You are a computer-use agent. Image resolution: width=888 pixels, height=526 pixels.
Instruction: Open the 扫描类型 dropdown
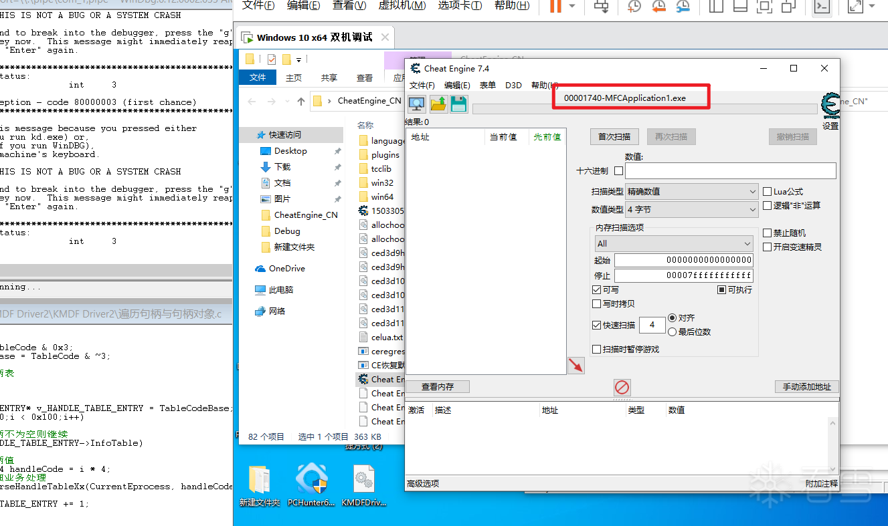coord(692,192)
